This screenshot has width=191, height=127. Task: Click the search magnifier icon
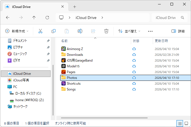[x=182, y=18]
